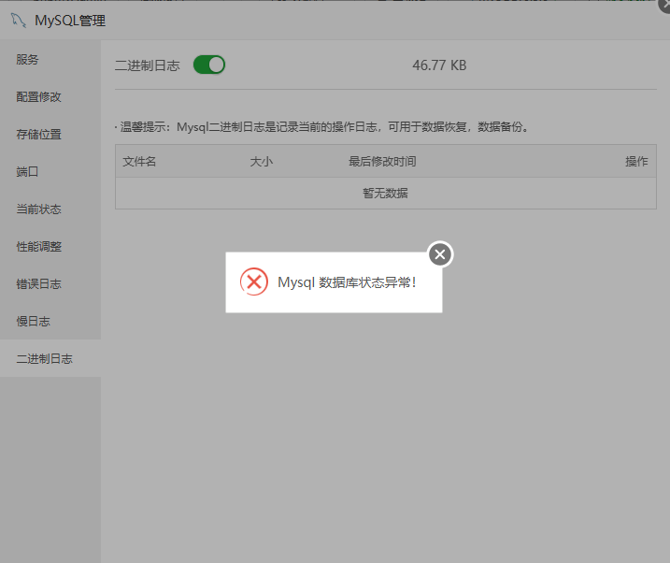This screenshot has width=670, height=563.
Task: Open the 慢日志 tab
Action: [50, 322]
